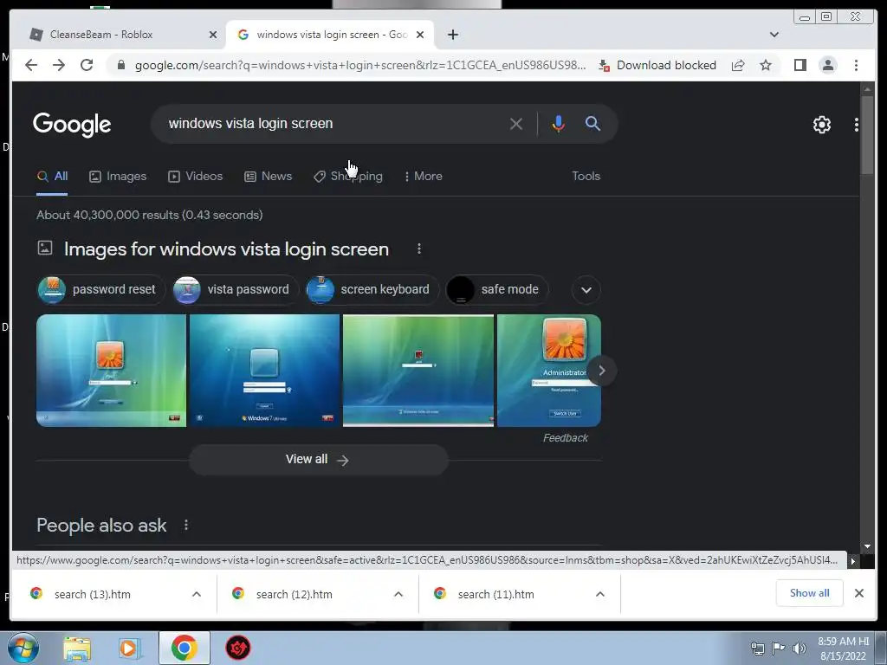Viewport: 887px width, 665px height.
Task: Launch Windows Media Player from taskbar
Action: 130,648
